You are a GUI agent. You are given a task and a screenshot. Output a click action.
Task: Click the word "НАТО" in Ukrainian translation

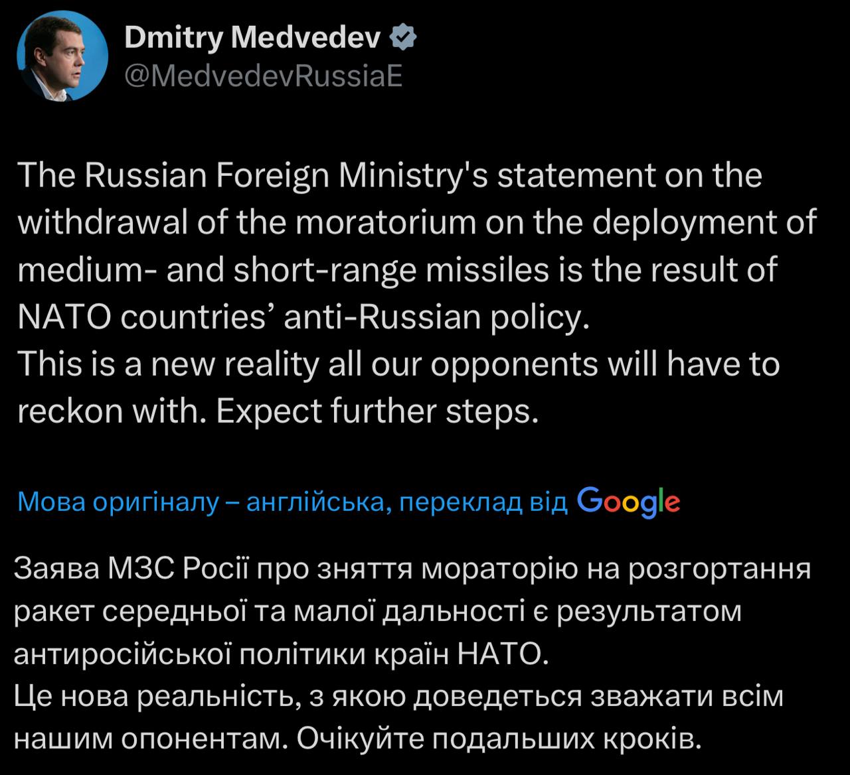pyautogui.click(x=502, y=655)
